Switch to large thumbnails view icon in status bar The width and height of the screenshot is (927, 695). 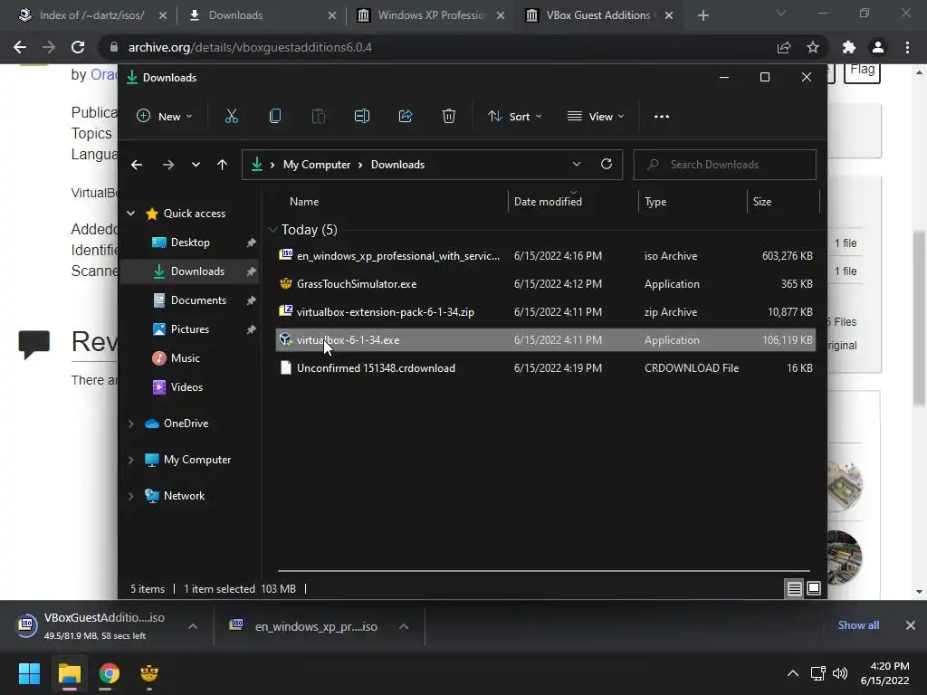tap(814, 588)
